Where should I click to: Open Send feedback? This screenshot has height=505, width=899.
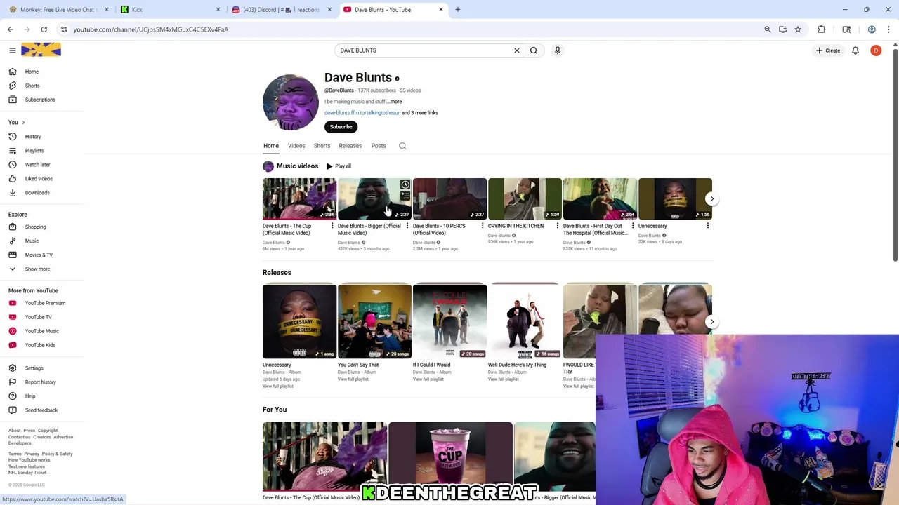(42, 410)
